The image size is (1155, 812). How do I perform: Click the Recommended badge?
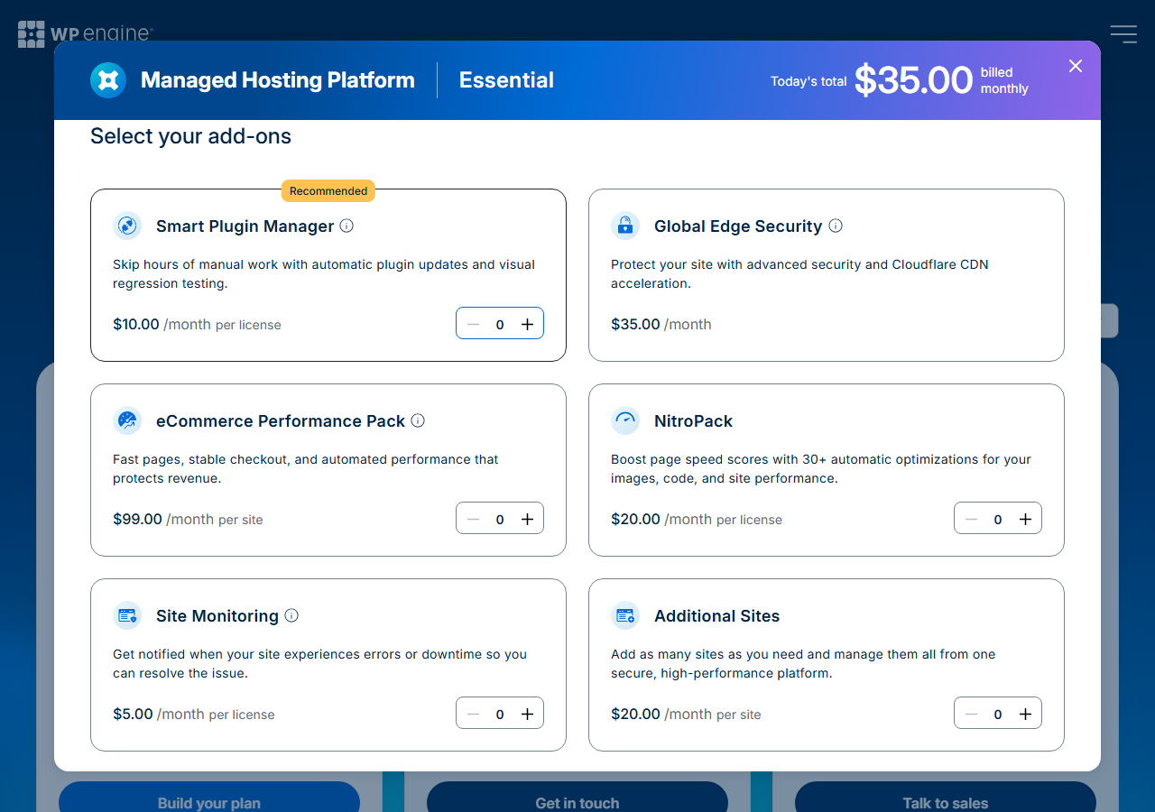click(328, 190)
